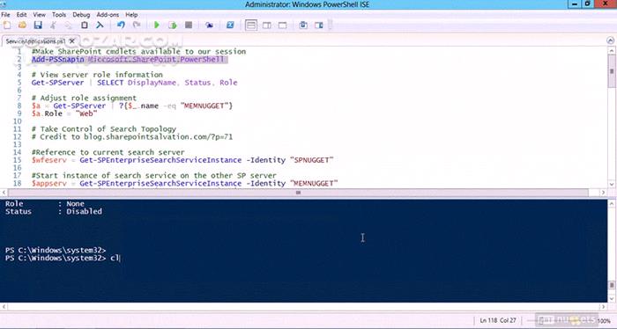The width and height of the screenshot is (617, 329).
Task: Click the console pane scroll-right arrow
Action: (x=602, y=306)
